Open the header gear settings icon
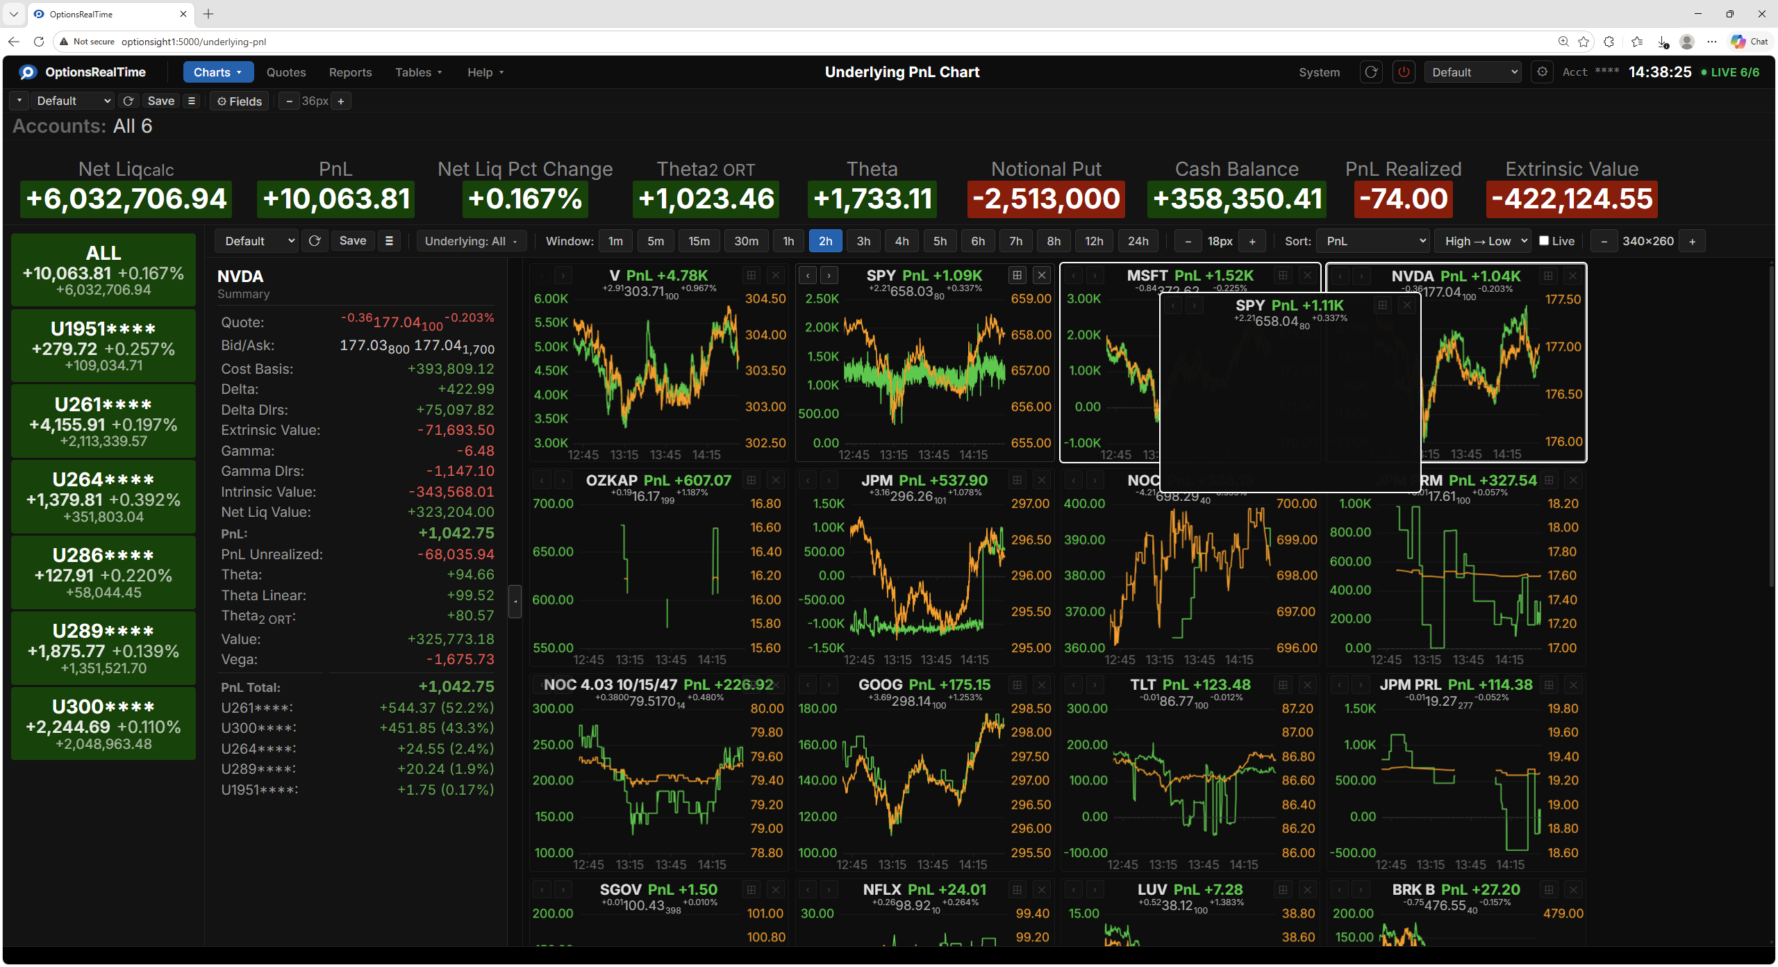 click(1542, 72)
